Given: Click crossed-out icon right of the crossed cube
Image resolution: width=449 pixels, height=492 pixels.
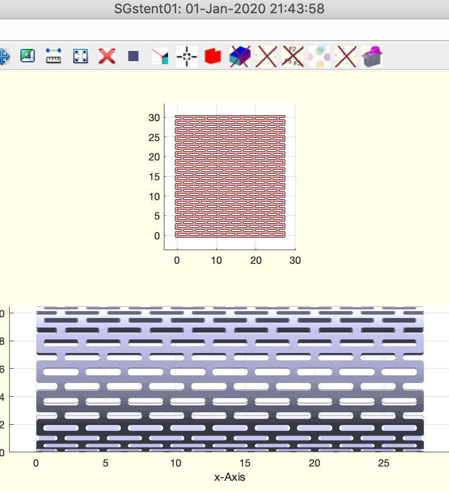Looking at the screenshot, I should point(266,56).
